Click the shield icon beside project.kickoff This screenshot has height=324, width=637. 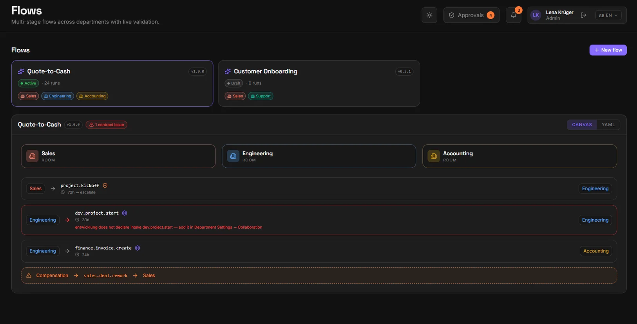[x=105, y=186]
